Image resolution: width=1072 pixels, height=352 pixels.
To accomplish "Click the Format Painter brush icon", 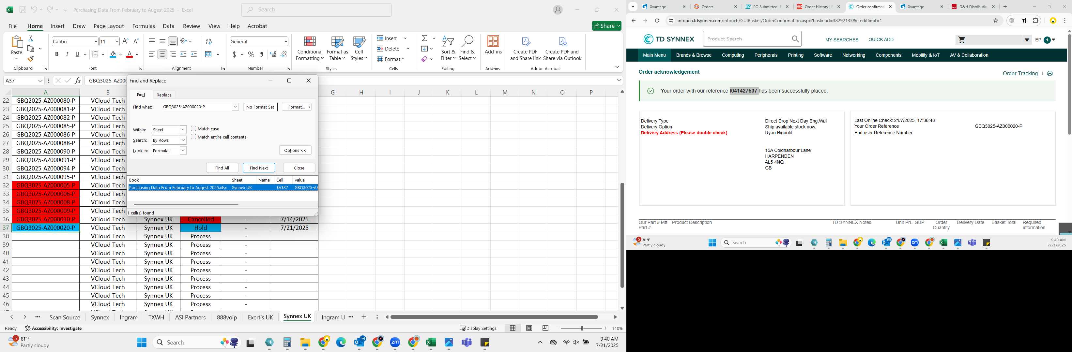I will point(31,59).
